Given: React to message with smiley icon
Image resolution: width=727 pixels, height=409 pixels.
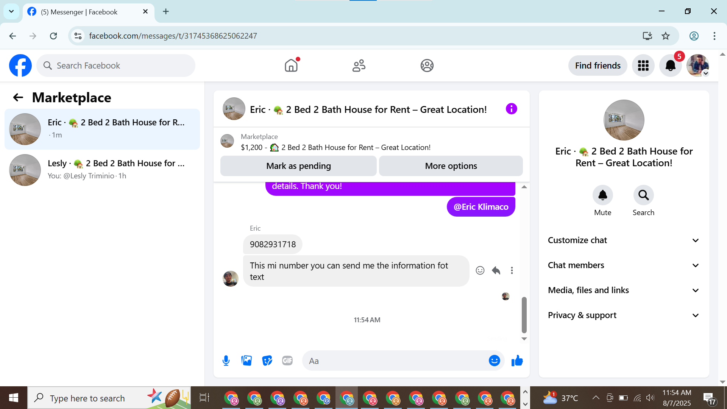Looking at the screenshot, I should pyautogui.click(x=480, y=270).
